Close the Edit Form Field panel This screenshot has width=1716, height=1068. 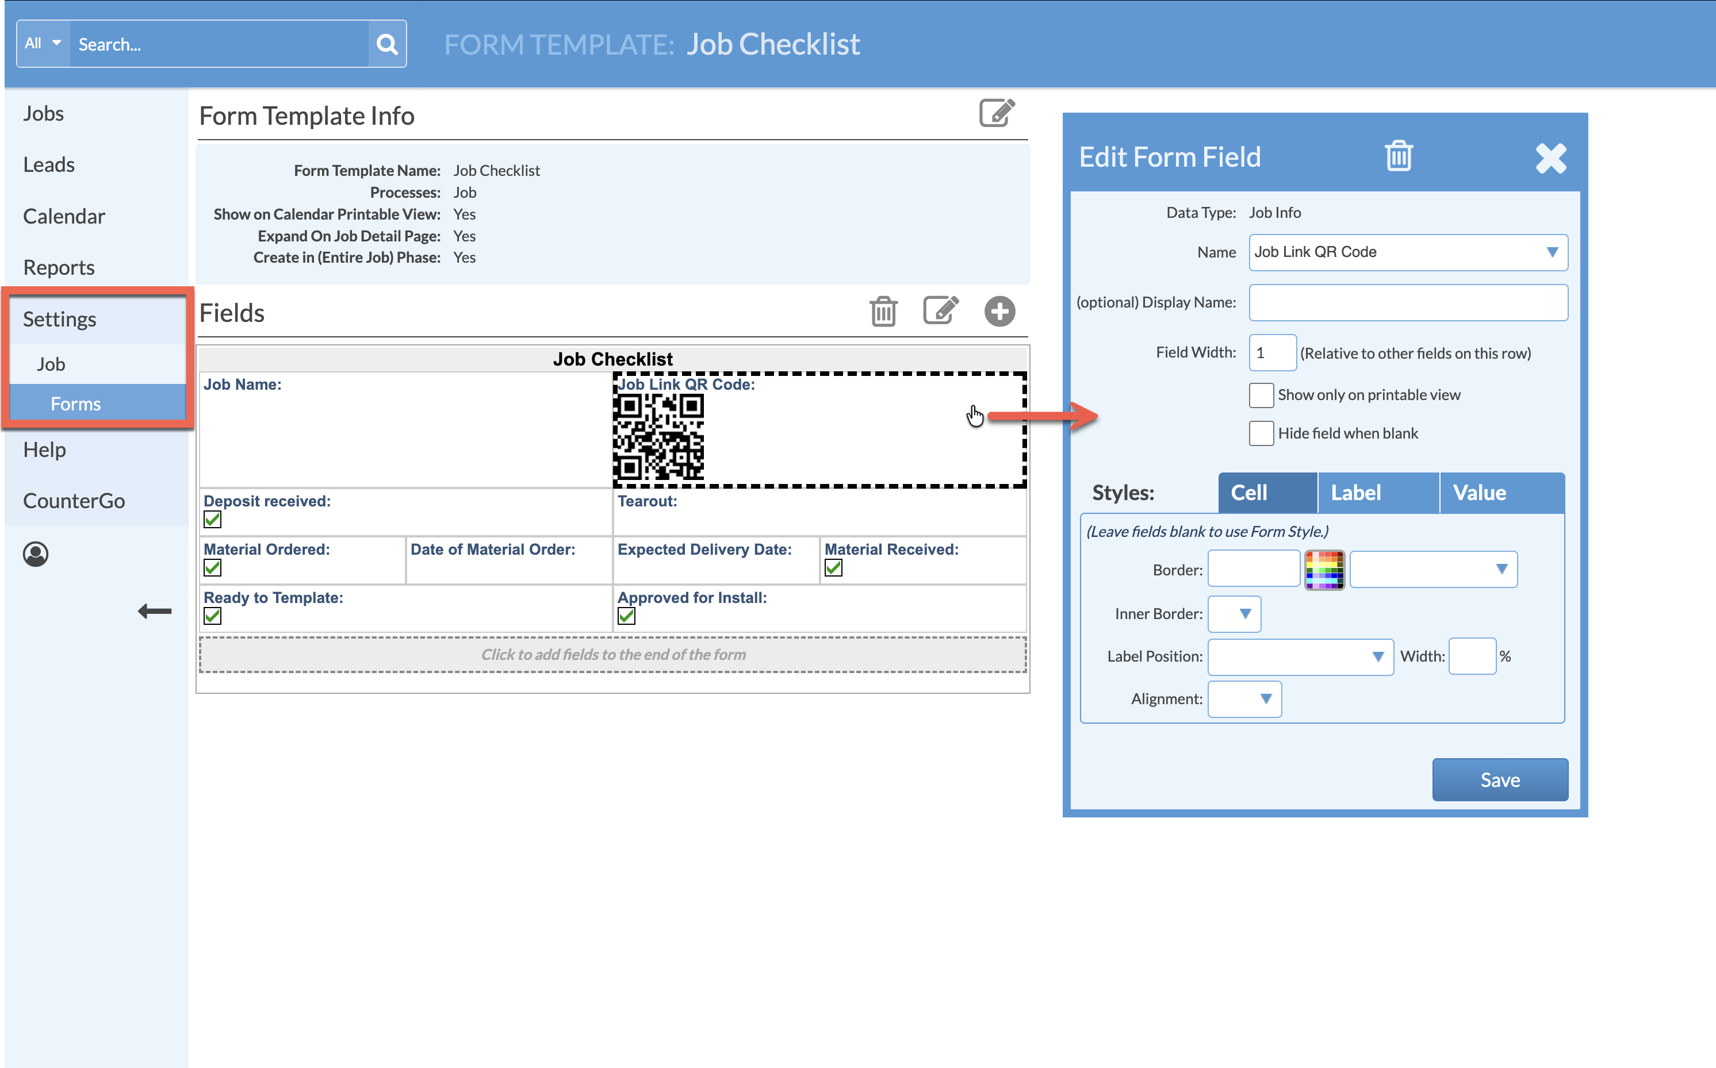1551,157
